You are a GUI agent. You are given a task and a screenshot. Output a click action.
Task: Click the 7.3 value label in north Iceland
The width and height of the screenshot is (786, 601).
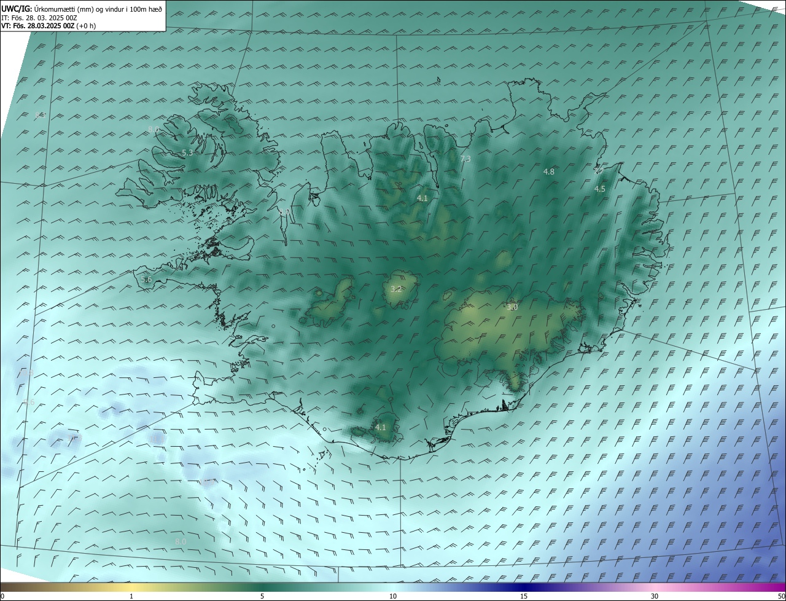[465, 159]
